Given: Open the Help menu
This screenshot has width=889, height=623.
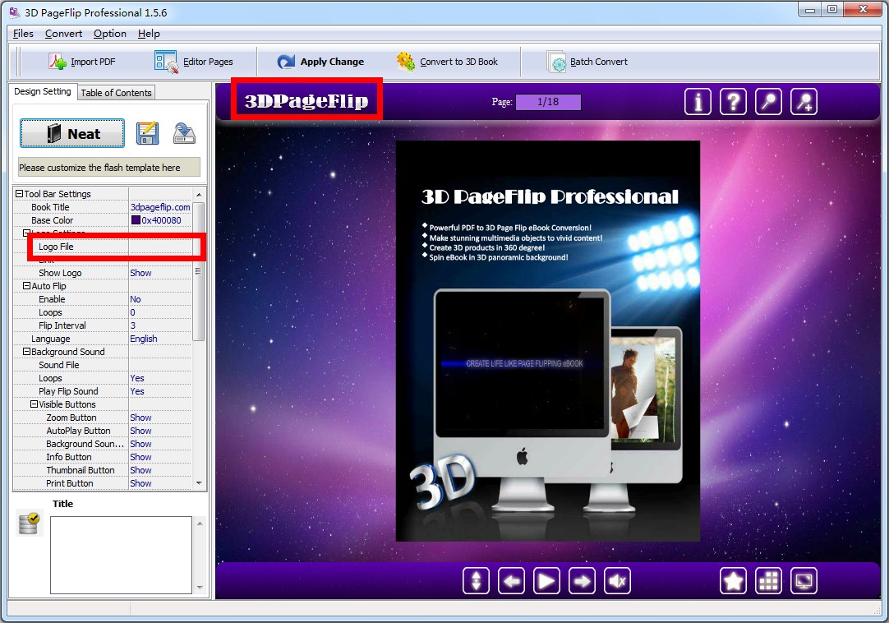Looking at the screenshot, I should 149,34.
